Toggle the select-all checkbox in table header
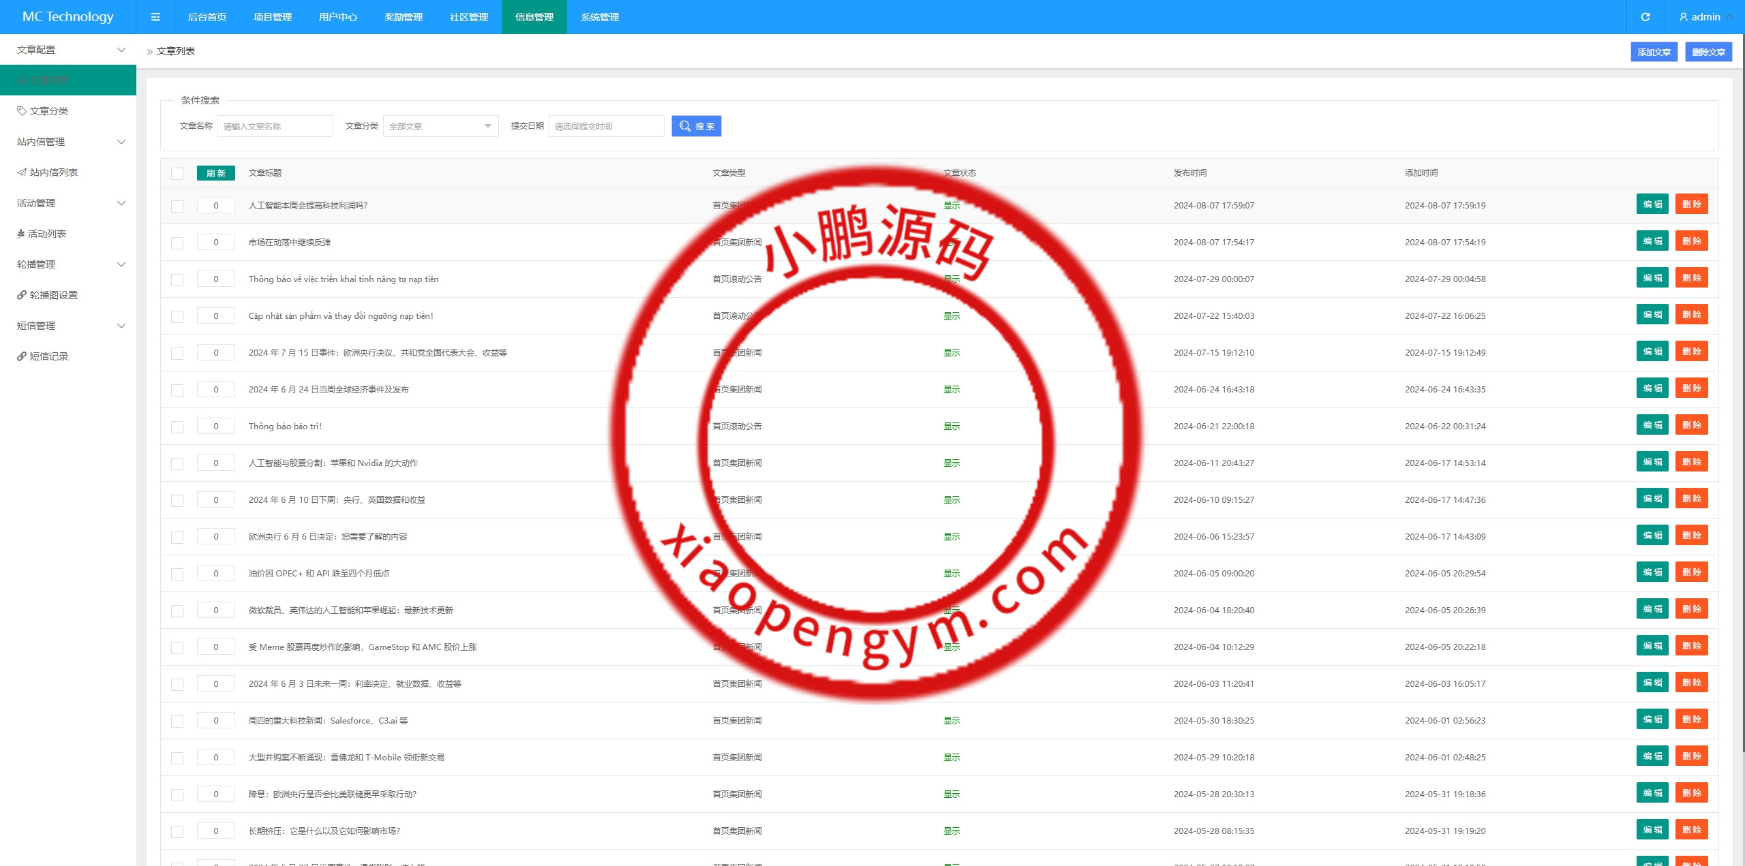This screenshot has height=866, width=1745. click(177, 173)
